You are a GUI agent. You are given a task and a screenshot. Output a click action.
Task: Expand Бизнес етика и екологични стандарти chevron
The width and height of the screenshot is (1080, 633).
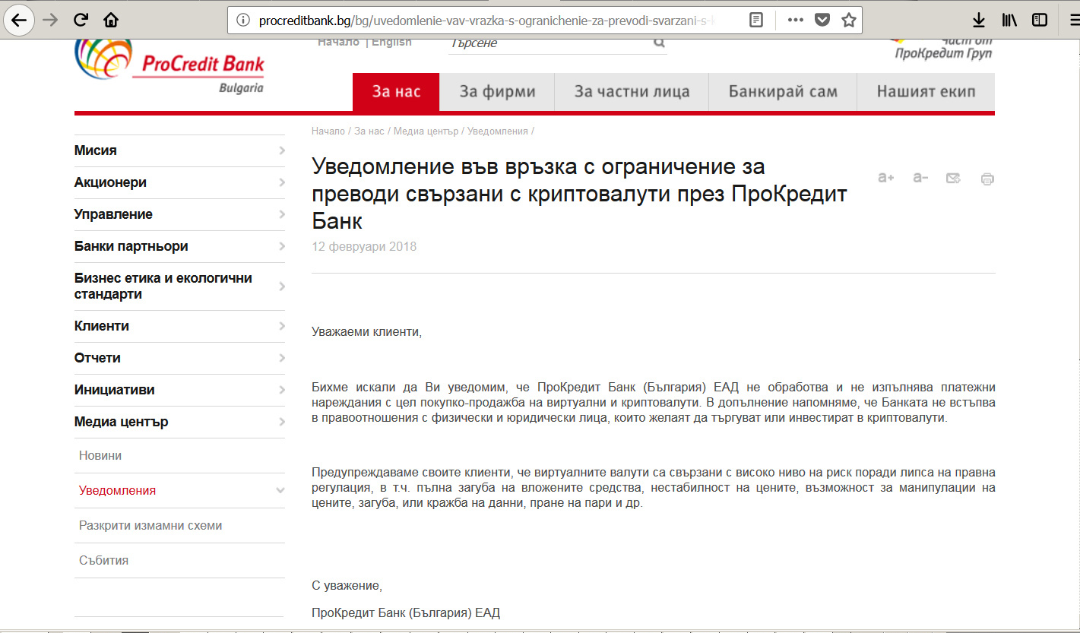(x=282, y=286)
